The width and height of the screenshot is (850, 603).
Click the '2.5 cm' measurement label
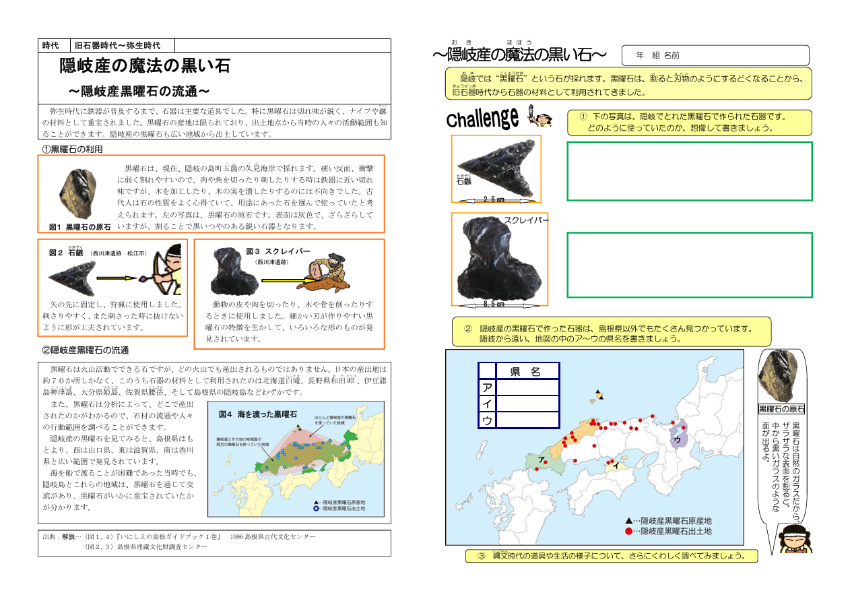click(x=494, y=199)
